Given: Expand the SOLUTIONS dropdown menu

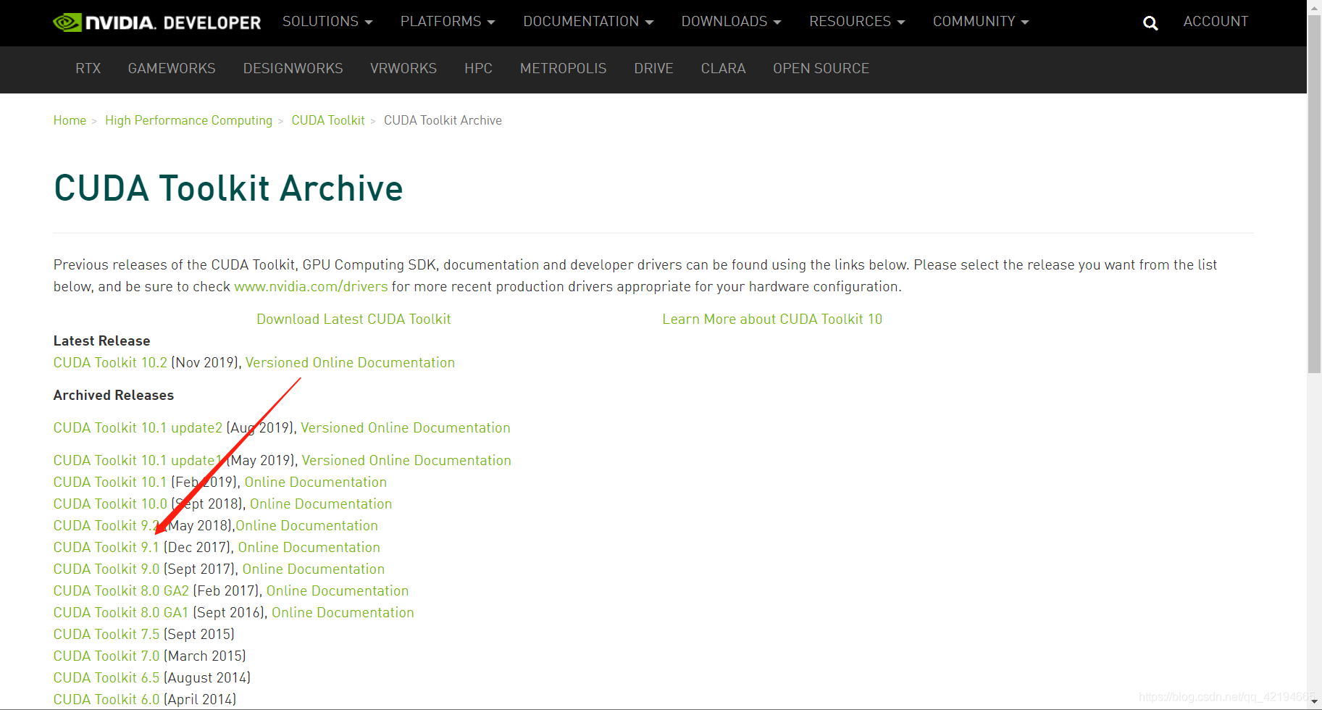Looking at the screenshot, I should coord(327,22).
